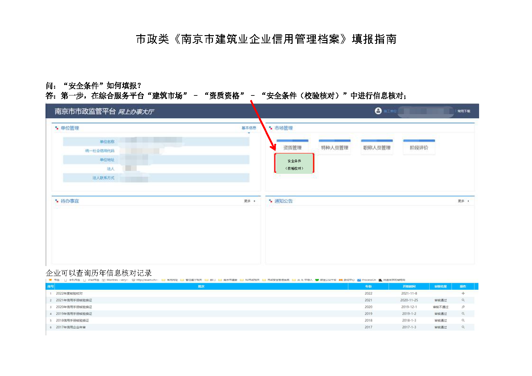Expand 更多 in the 通知公告 panel

tap(463, 201)
